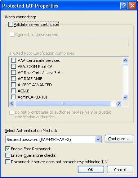
Task: Close the Protected EAP Properties dialog
Action: [x=133, y=6]
